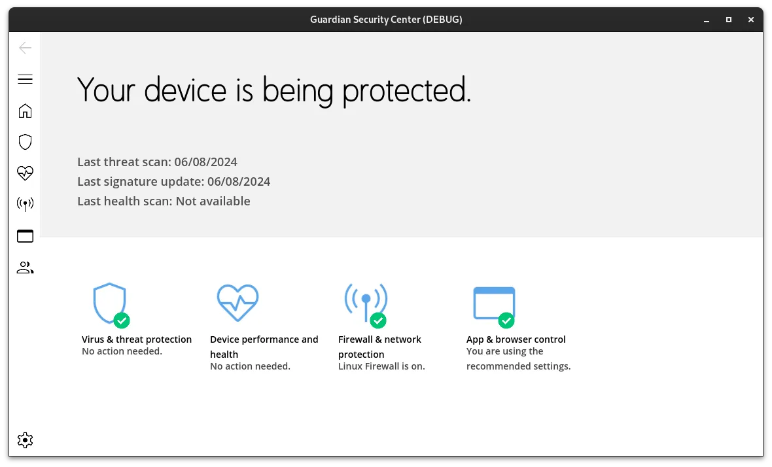772x467 pixels.
Task: Maximize the Guardian Security Center window
Action: pyautogui.click(x=729, y=20)
